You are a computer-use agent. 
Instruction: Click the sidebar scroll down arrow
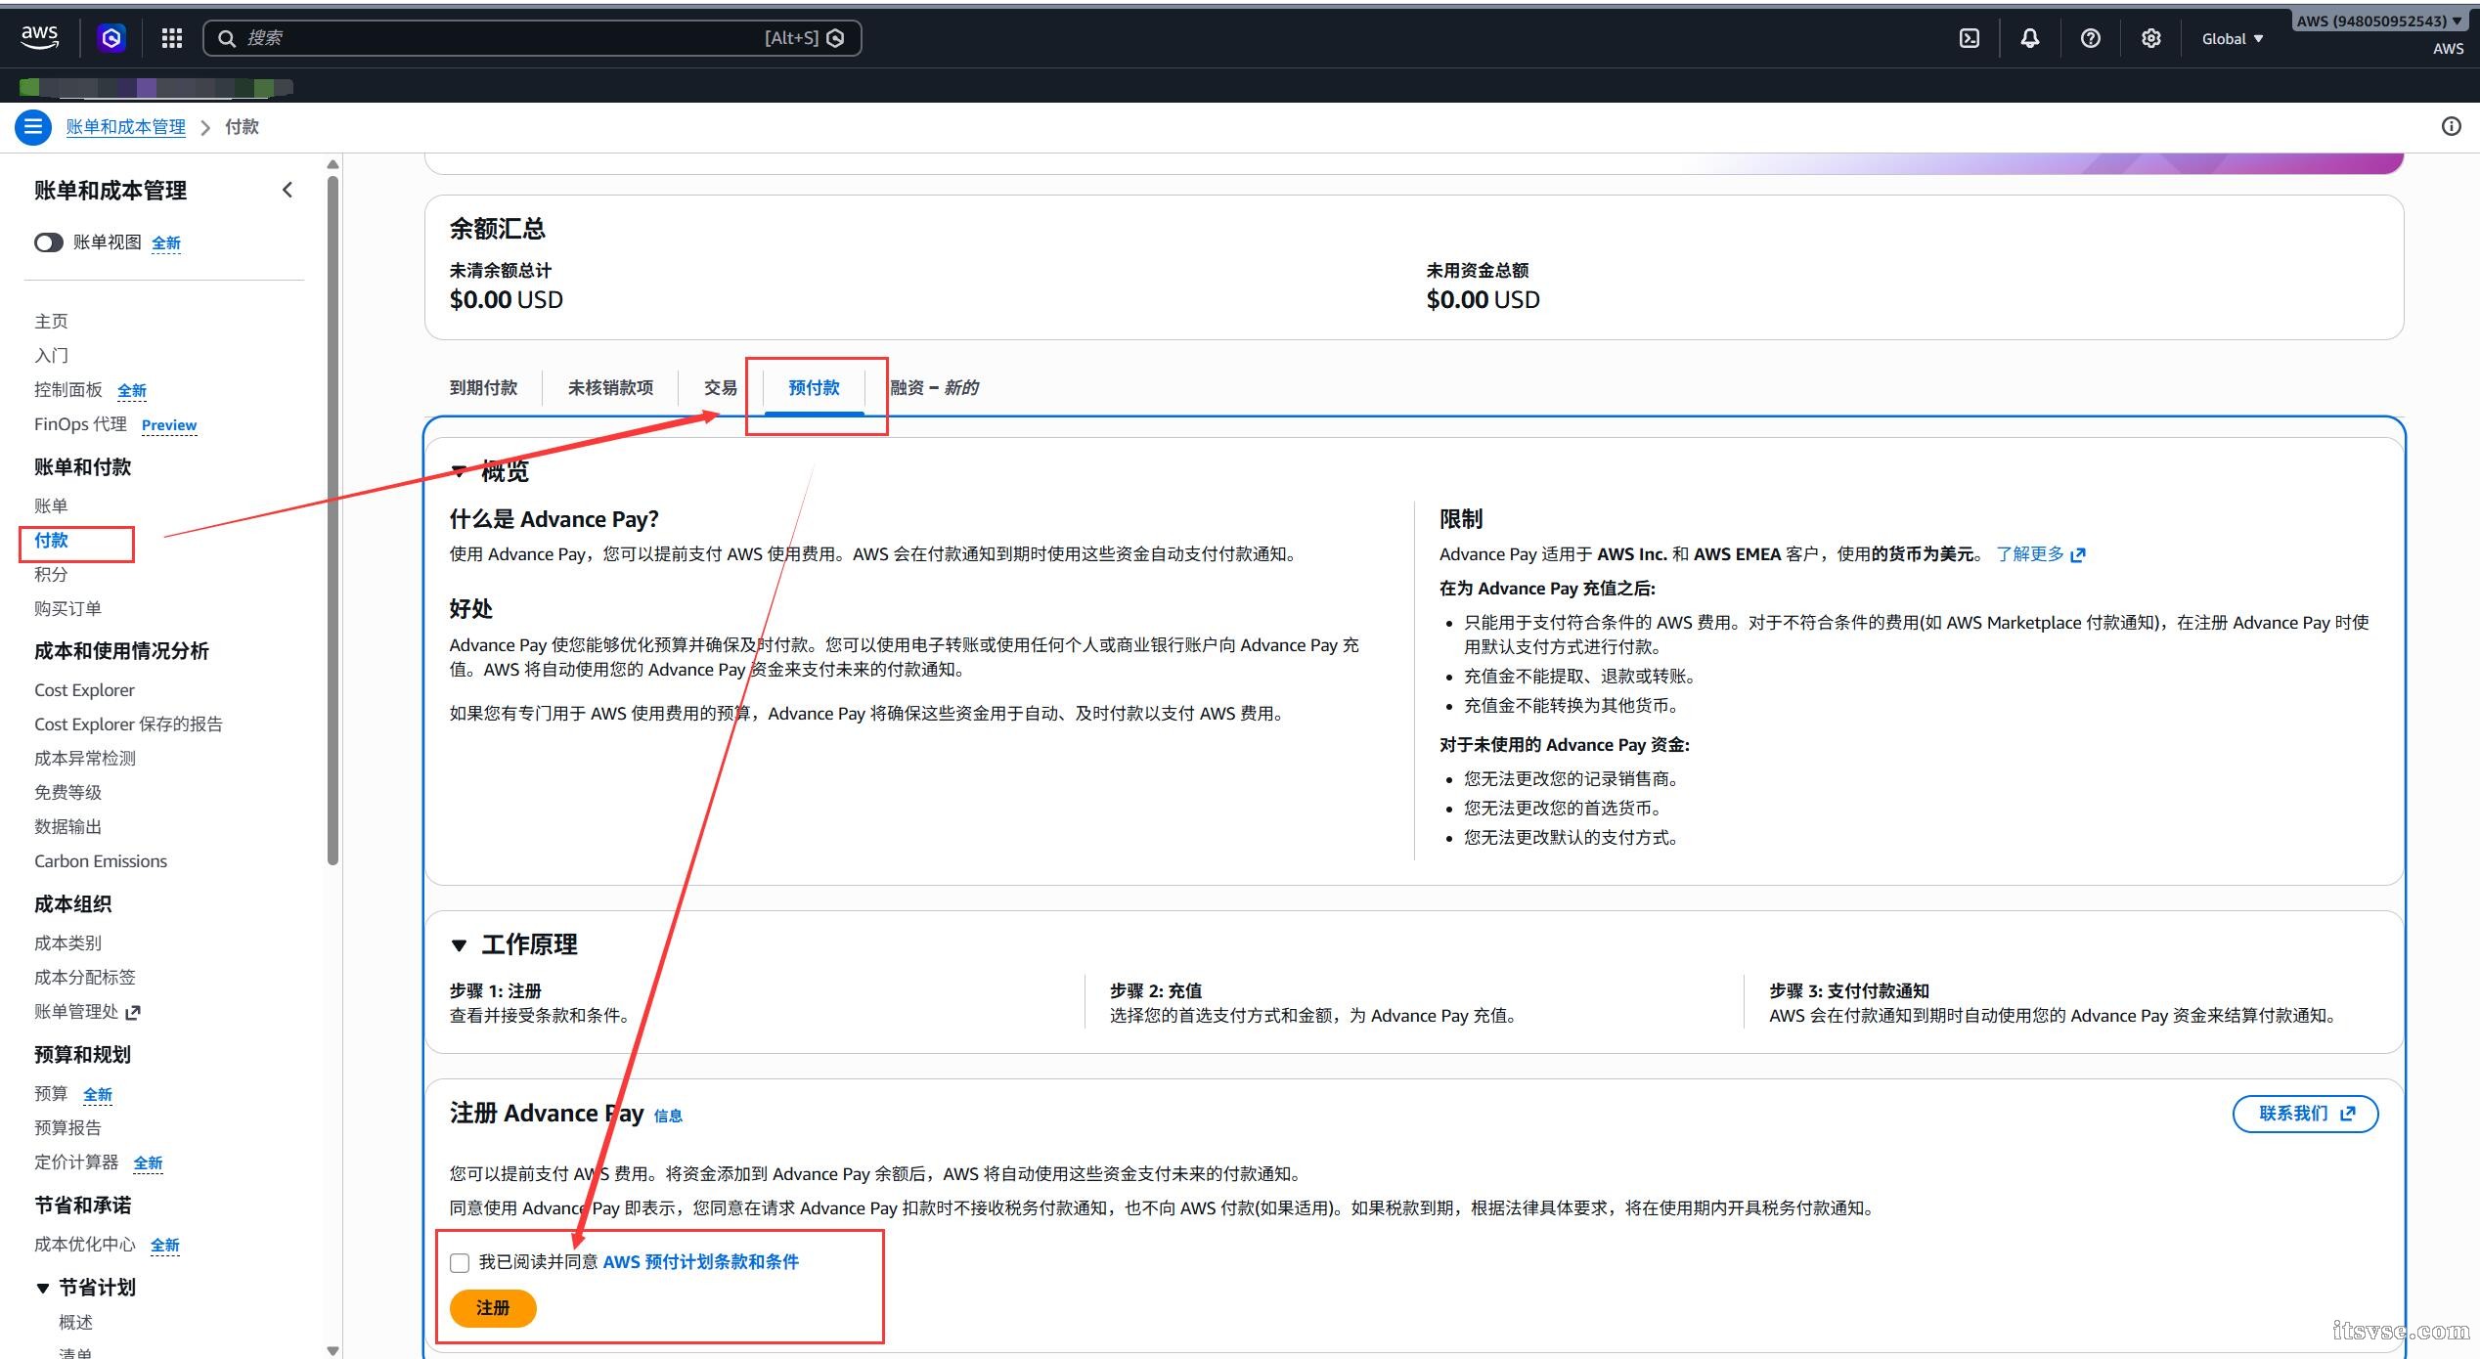333,1350
